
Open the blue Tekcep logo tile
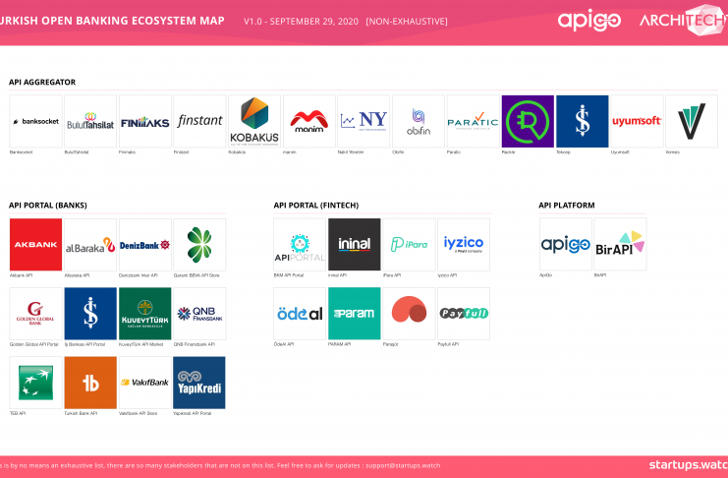[583, 121]
